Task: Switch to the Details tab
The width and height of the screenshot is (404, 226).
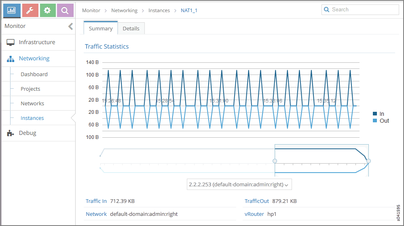Action: click(131, 28)
